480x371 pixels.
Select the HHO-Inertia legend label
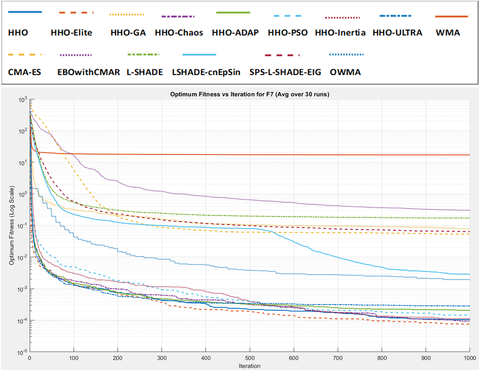click(x=340, y=33)
